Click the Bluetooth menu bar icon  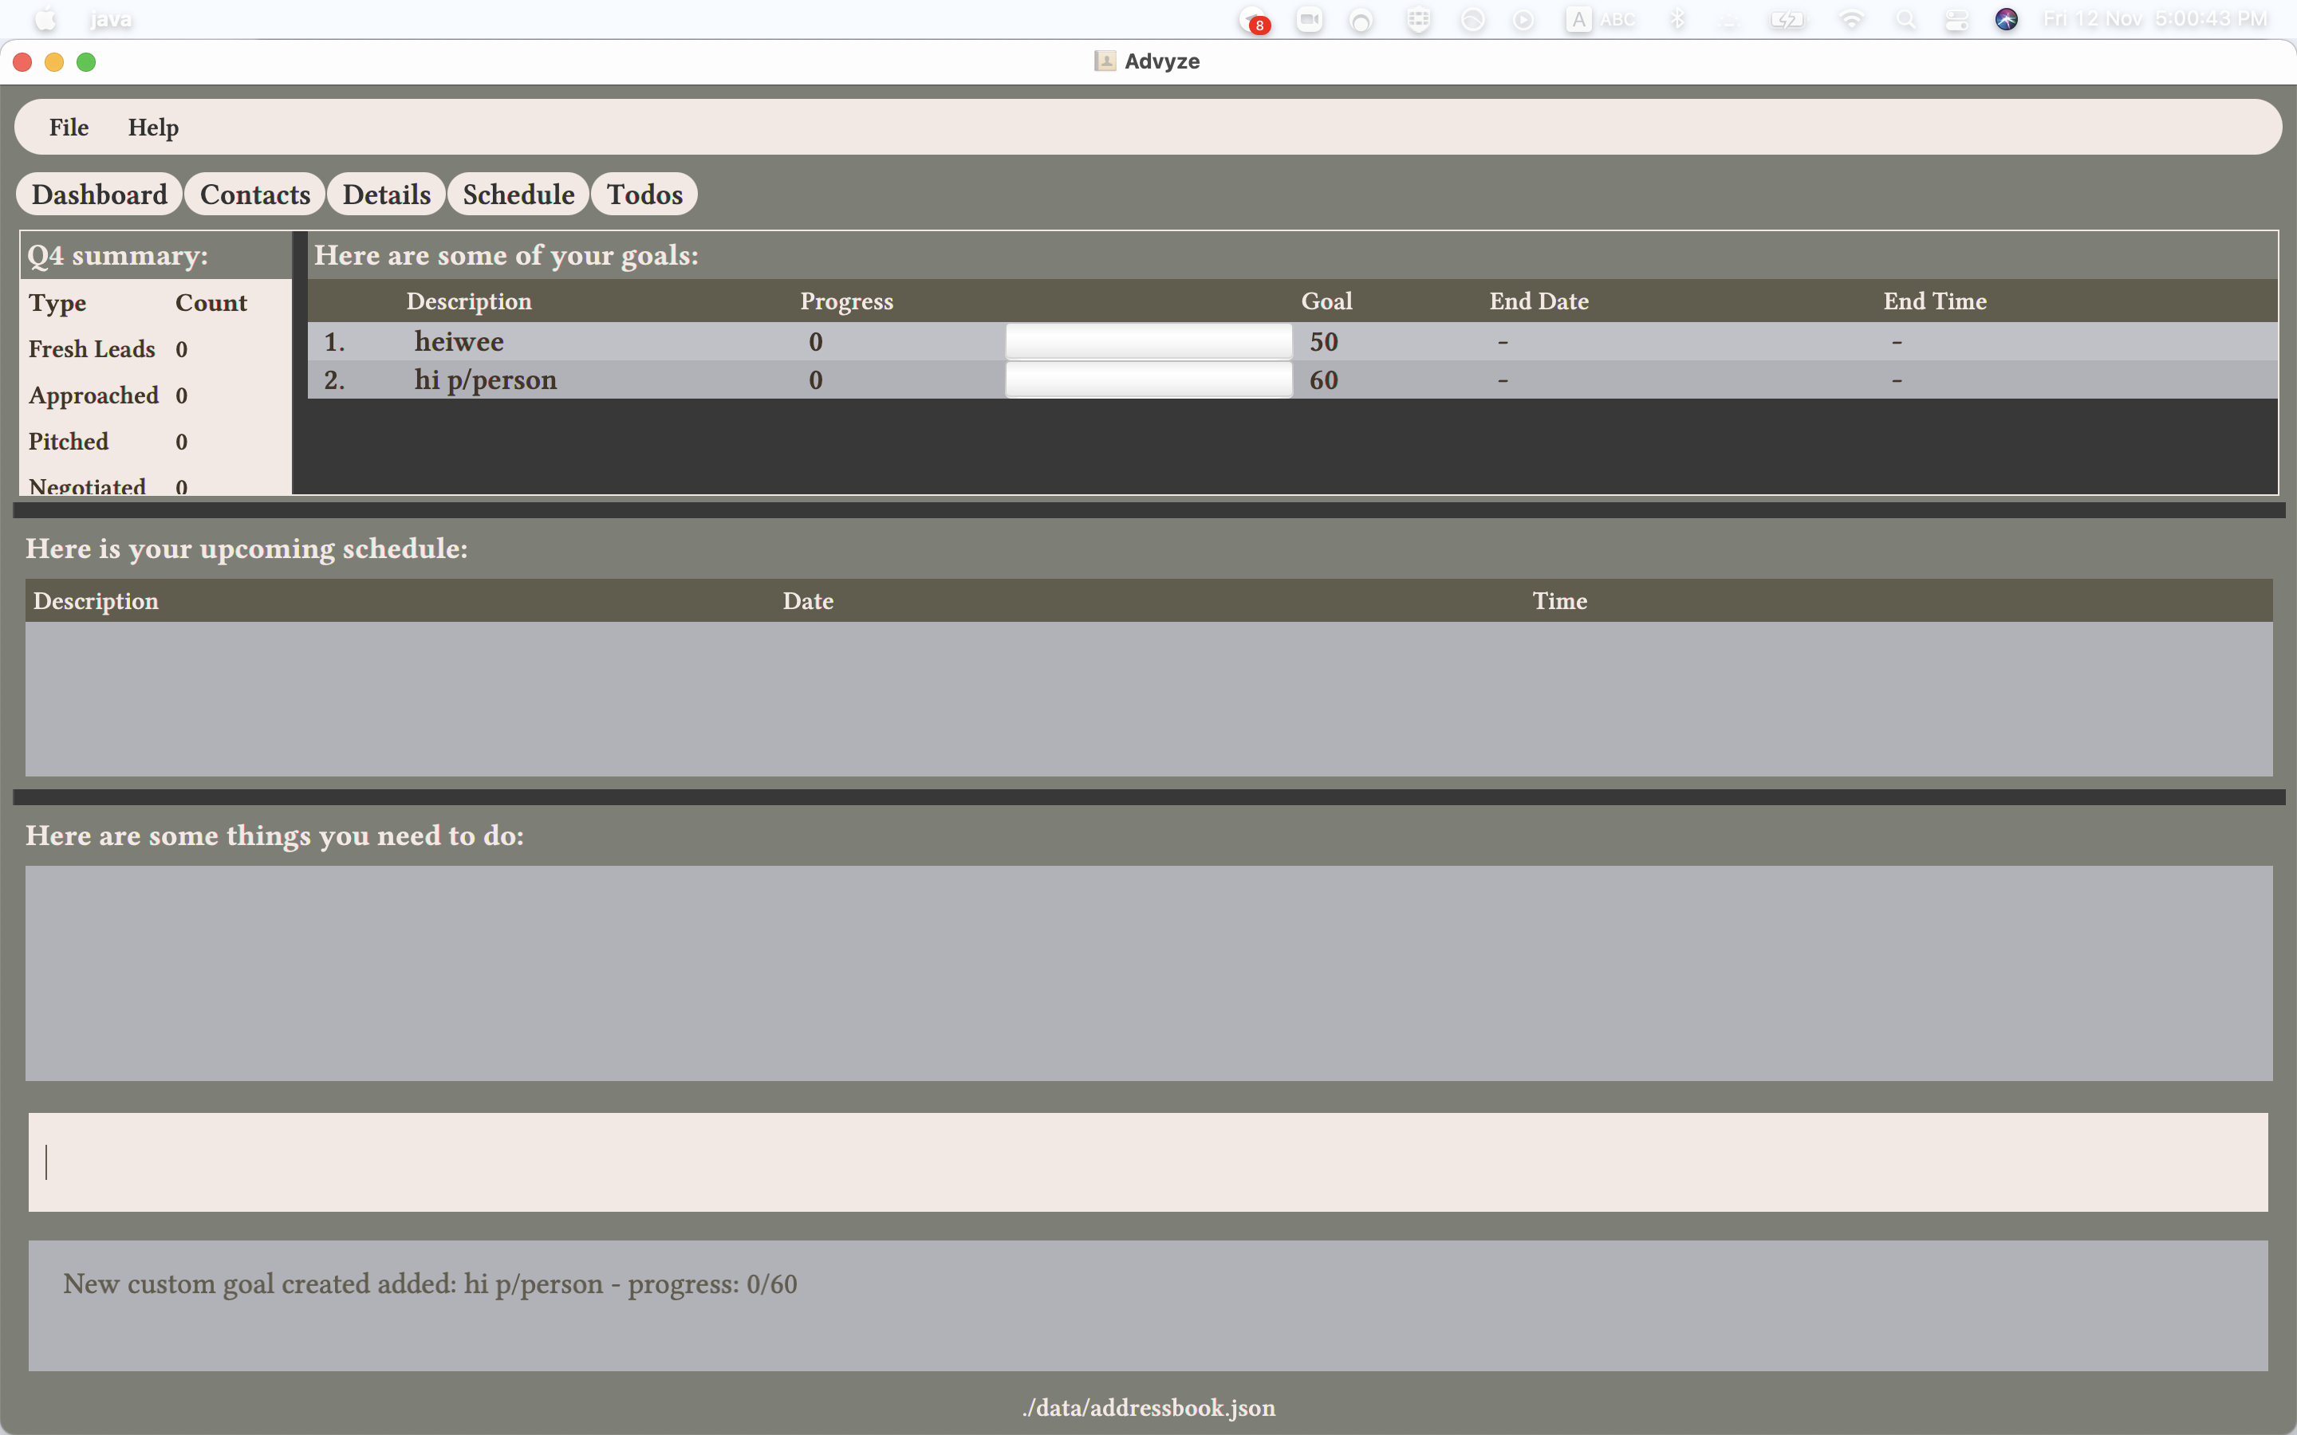[x=1677, y=19]
